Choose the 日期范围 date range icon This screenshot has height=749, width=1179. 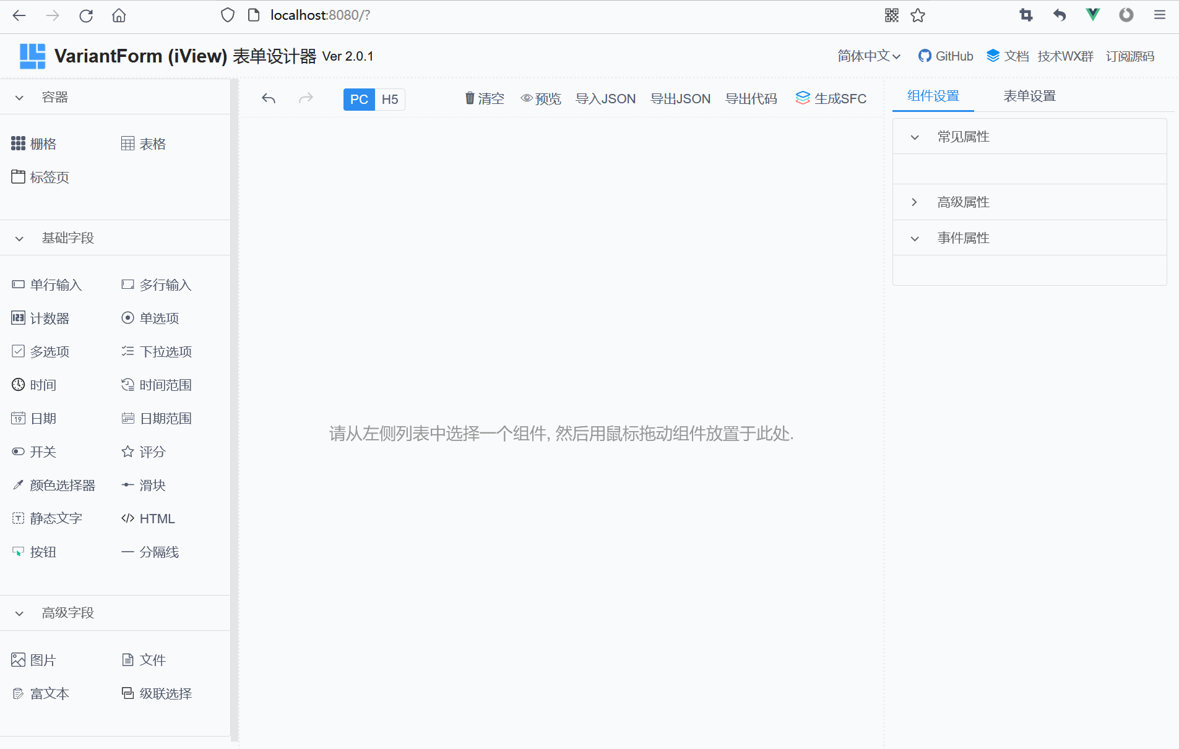coord(127,418)
